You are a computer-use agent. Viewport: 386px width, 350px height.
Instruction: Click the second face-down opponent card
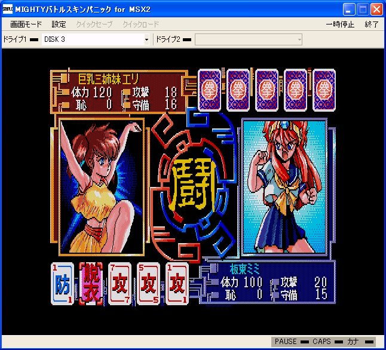[x=238, y=90]
